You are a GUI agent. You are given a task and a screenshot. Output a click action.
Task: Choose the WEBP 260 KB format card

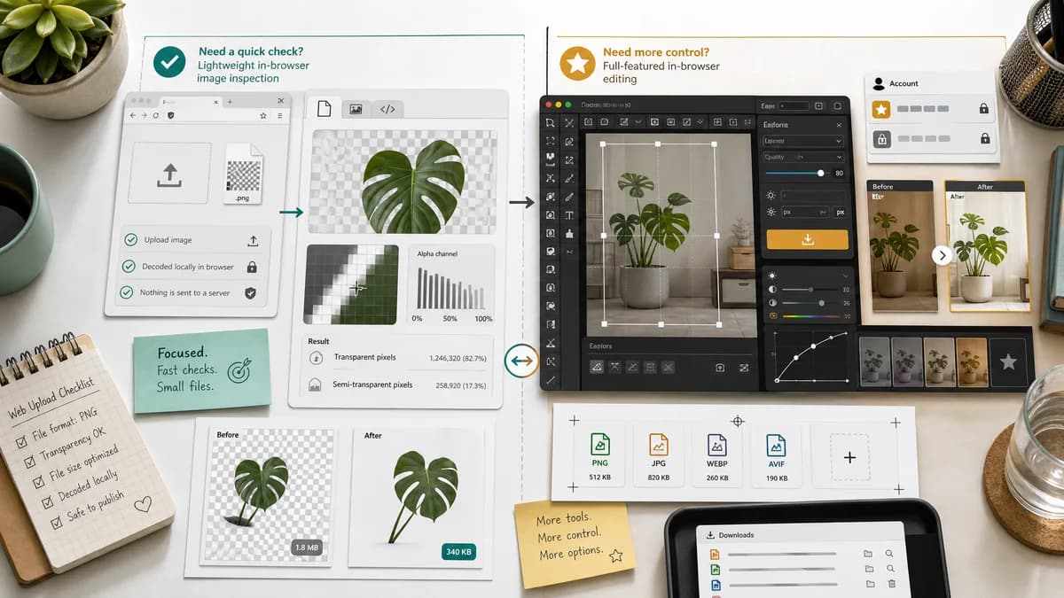pos(717,456)
